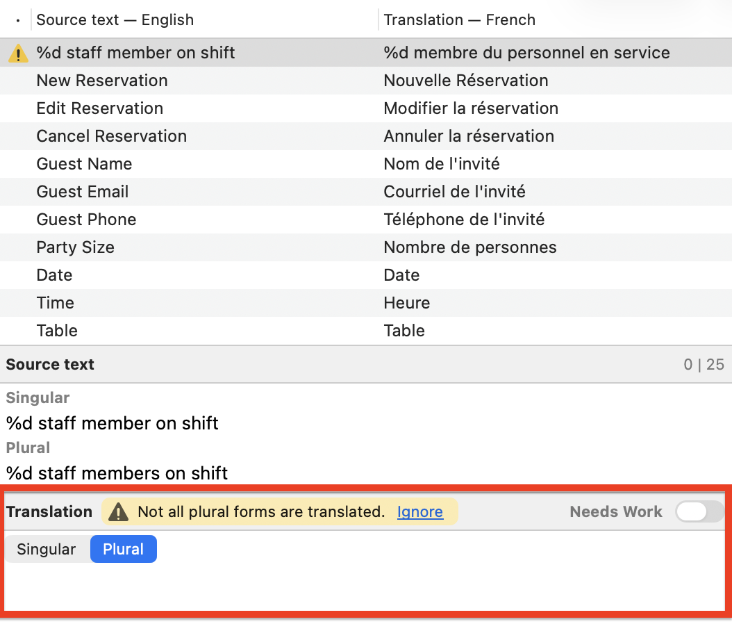The height and width of the screenshot is (624, 732).
Task: Click "%d membre du personnel en service" translation
Action: (526, 53)
